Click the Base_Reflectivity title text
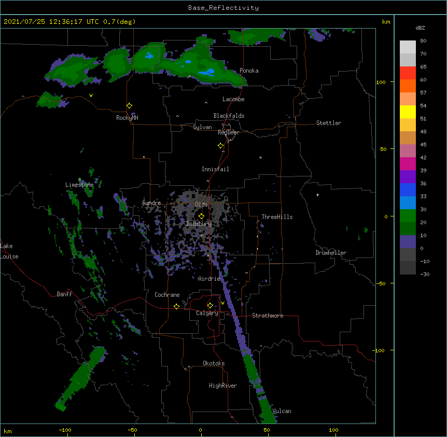This screenshot has width=447, height=437. (223, 8)
